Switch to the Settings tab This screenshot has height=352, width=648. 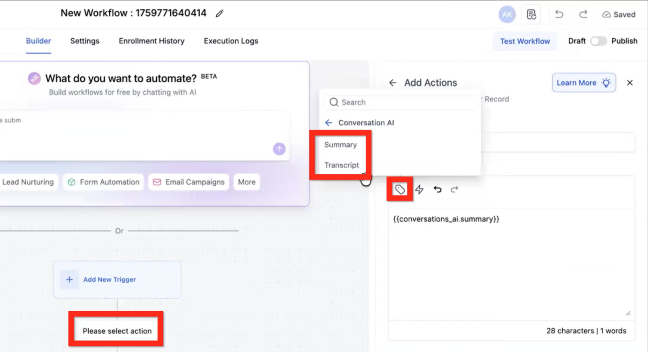pos(84,41)
